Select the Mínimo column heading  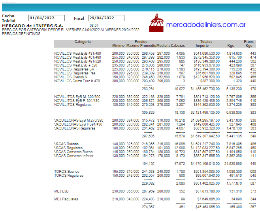(x=118, y=46)
